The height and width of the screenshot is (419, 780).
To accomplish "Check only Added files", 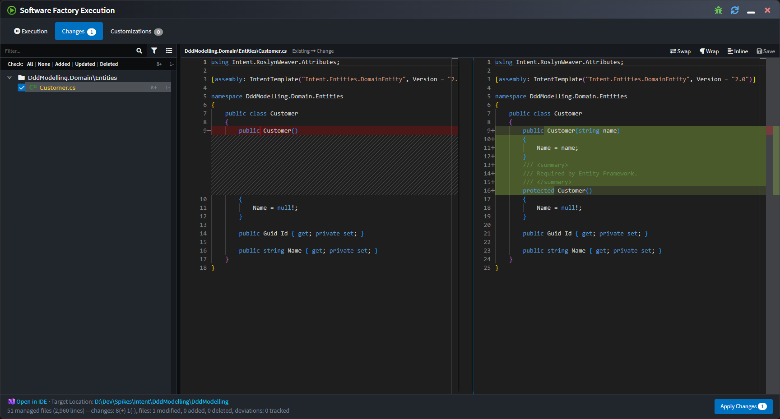I will click(x=62, y=64).
